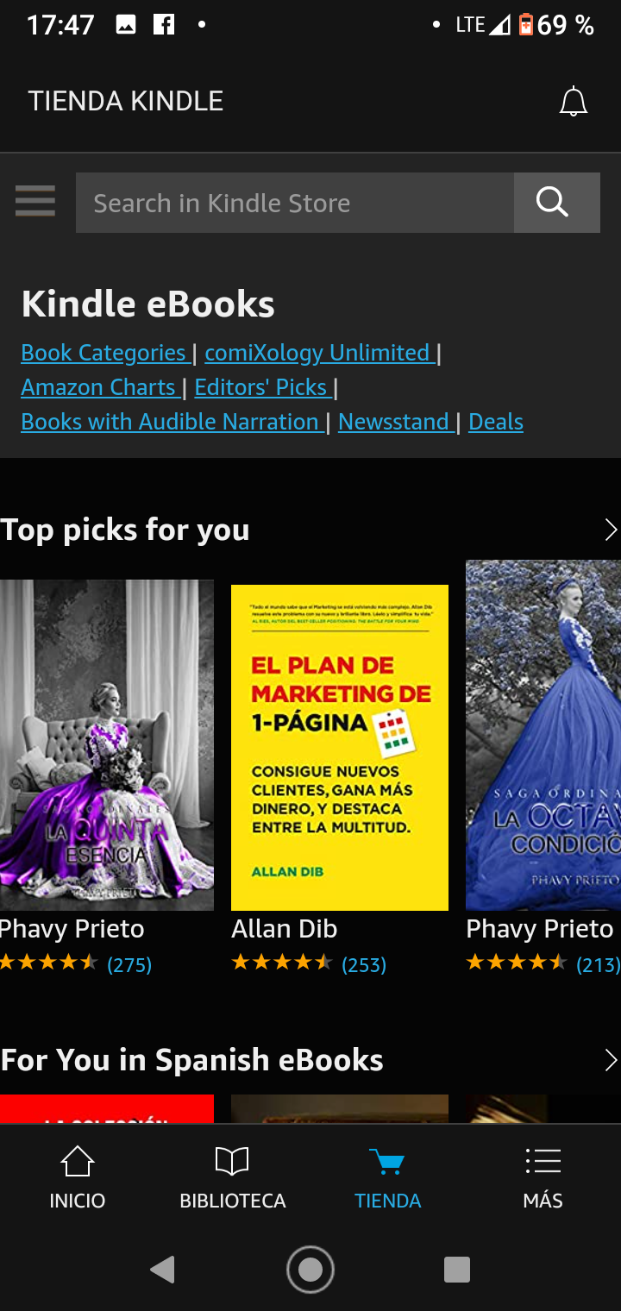Image resolution: width=621 pixels, height=1311 pixels.
Task: Select the Tienda cart icon
Action: [x=387, y=1161]
